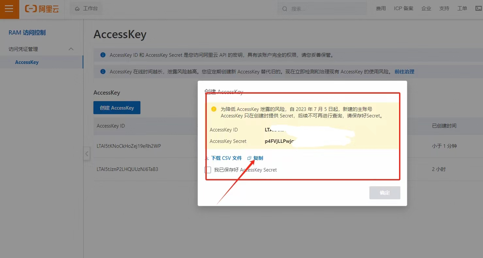The width and height of the screenshot is (483, 258).
Task: Open the Cloud Shell terminal icon
Action: (478, 8)
